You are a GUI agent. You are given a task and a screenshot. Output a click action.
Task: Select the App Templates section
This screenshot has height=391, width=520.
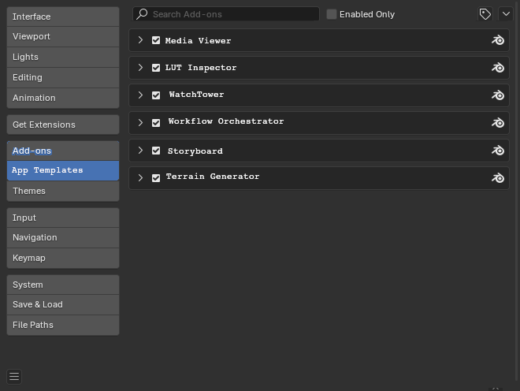pyautogui.click(x=63, y=170)
